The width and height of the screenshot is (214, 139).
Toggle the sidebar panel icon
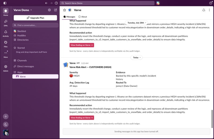(5, 3)
